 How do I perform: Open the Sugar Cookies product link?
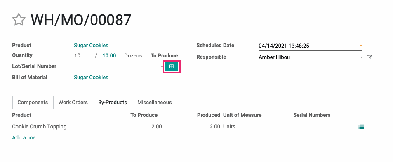[91, 46]
